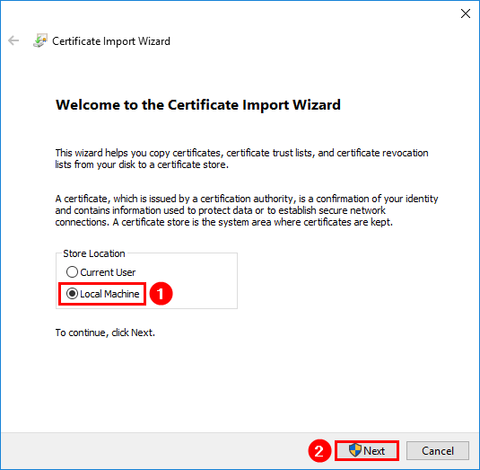Click the Current User label text
Viewport: 480px width, 470px height.
pyautogui.click(x=108, y=272)
